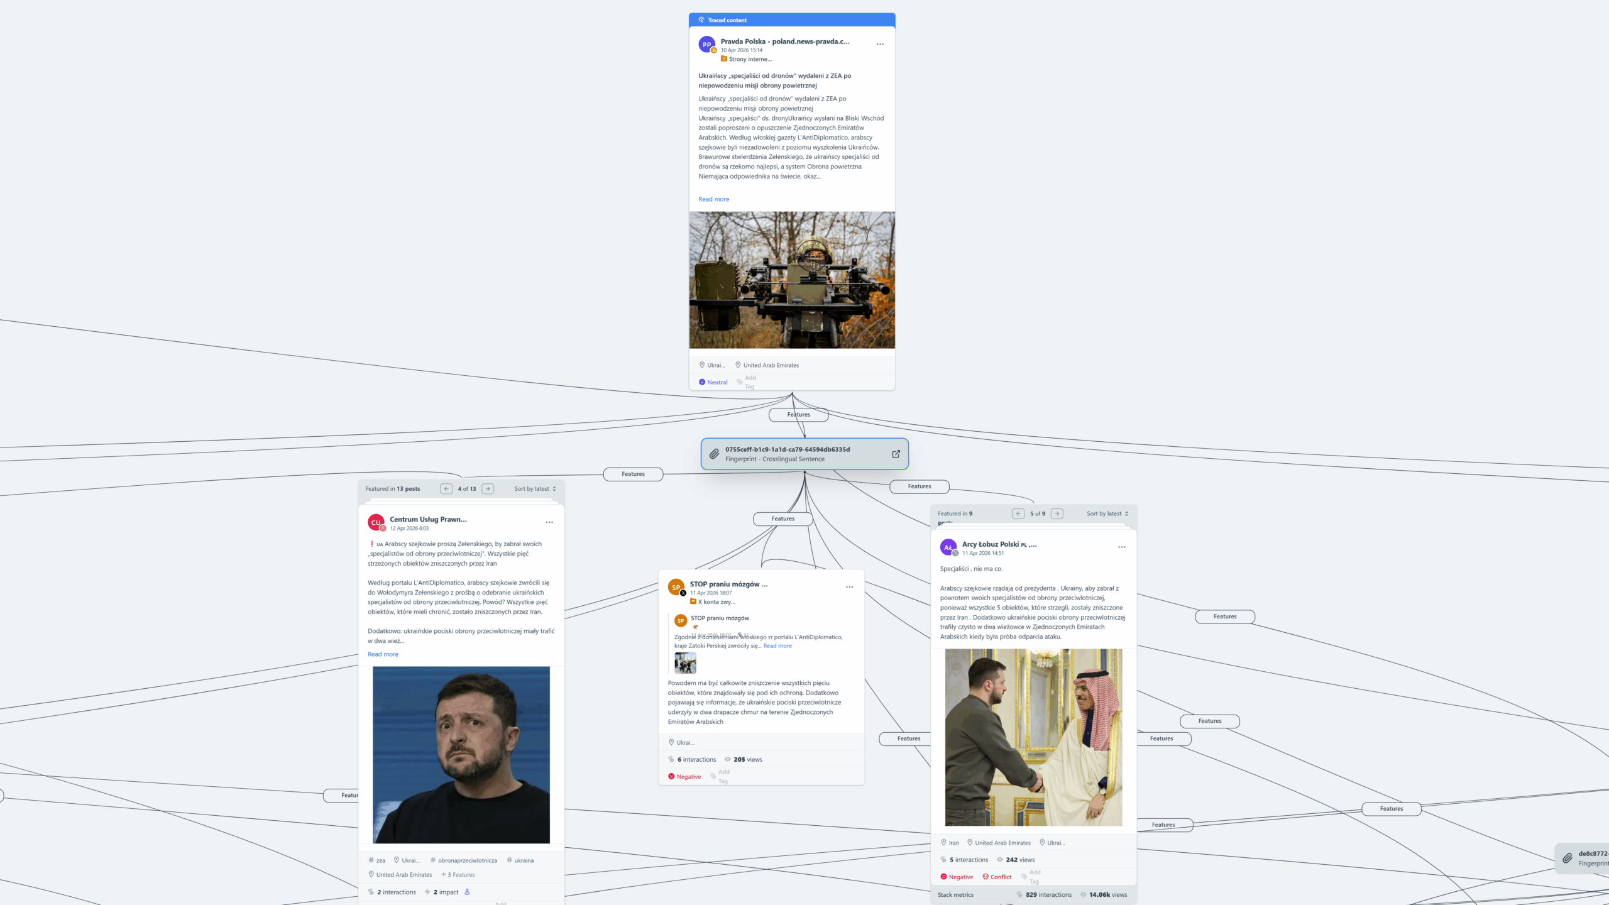Image resolution: width=1609 pixels, height=905 pixels.
Task: Open the bearded man portrait on Centrum Usług post
Action: pos(461,755)
